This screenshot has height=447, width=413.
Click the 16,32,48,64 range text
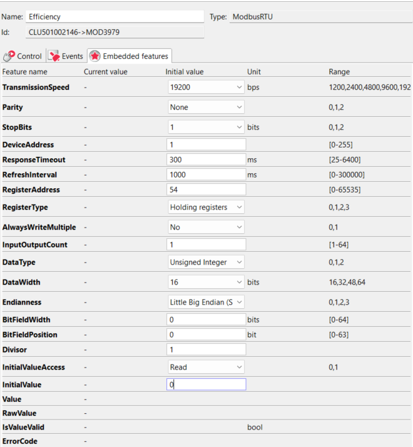click(347, 282)
